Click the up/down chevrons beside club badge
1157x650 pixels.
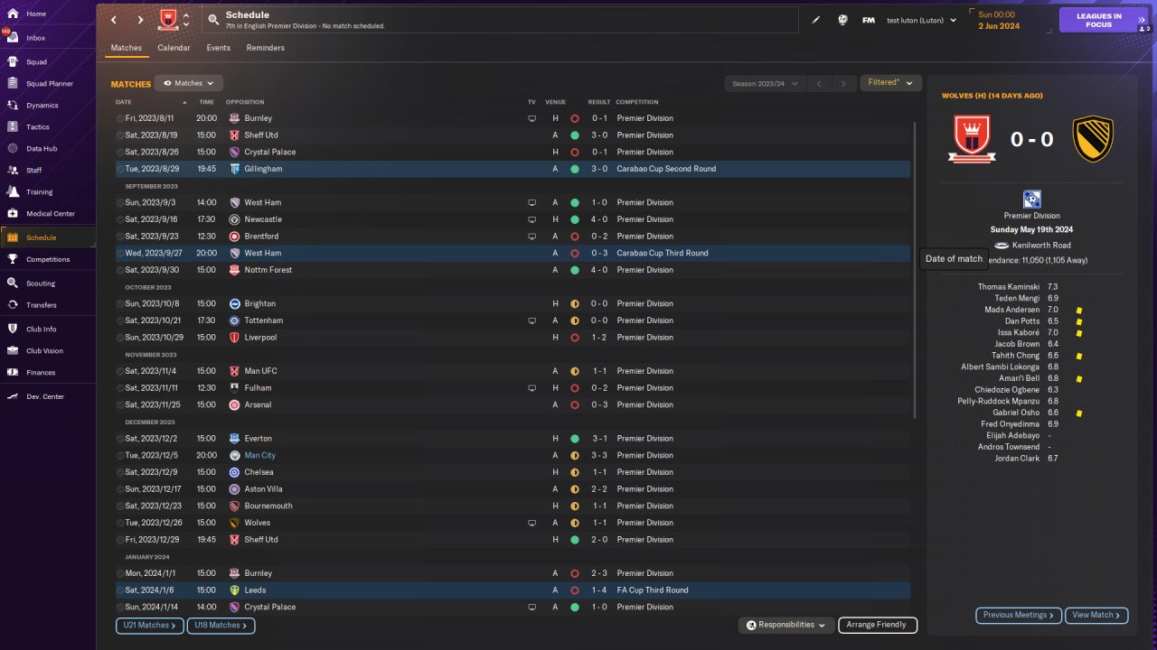[186, 20]
